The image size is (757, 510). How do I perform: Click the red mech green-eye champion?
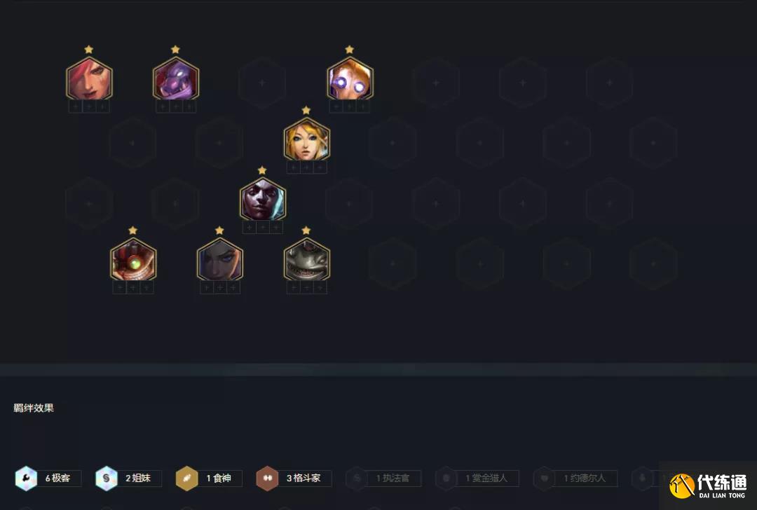pos(132,260)
